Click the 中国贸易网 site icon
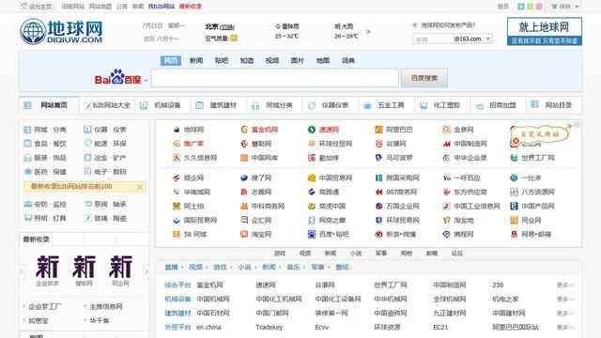601x338 pixels. coord(312,177)
